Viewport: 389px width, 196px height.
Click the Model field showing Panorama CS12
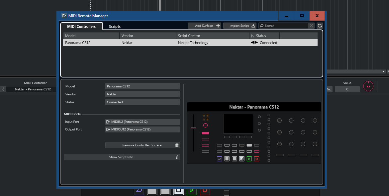pos(143,86)
